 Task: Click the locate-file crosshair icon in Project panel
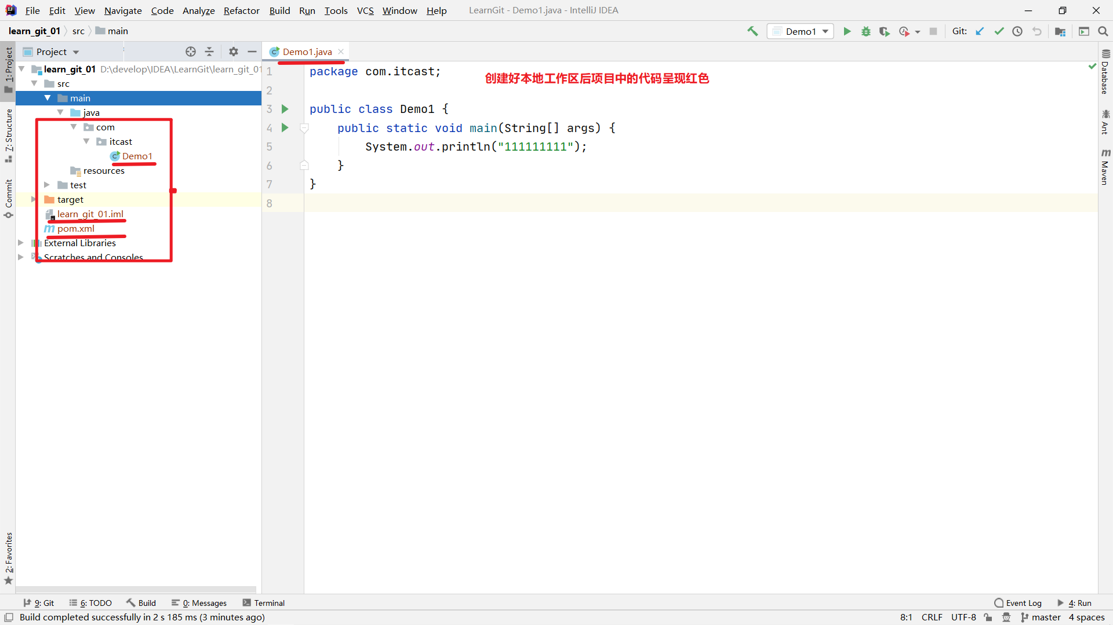pyautogui.click(x=190, y=52)
